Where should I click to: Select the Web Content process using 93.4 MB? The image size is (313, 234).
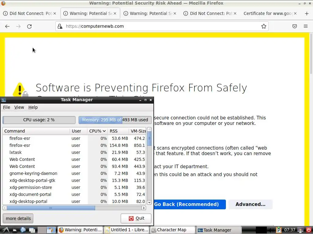click(x=74, y=166)
